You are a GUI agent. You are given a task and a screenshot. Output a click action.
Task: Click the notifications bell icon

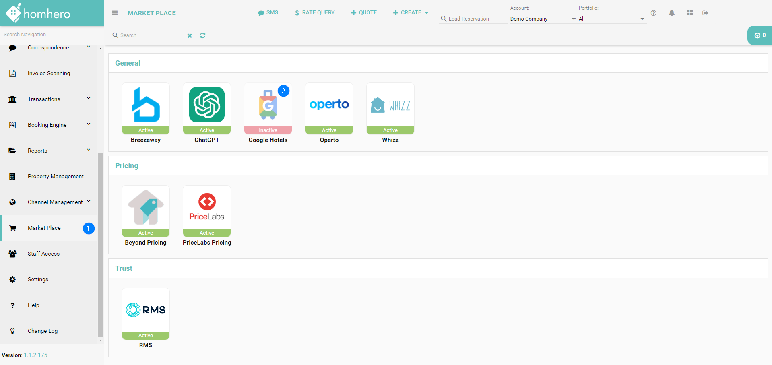[671, 13]
